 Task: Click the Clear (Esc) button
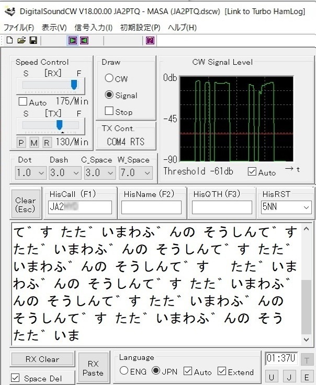click(x=25, y=204)
